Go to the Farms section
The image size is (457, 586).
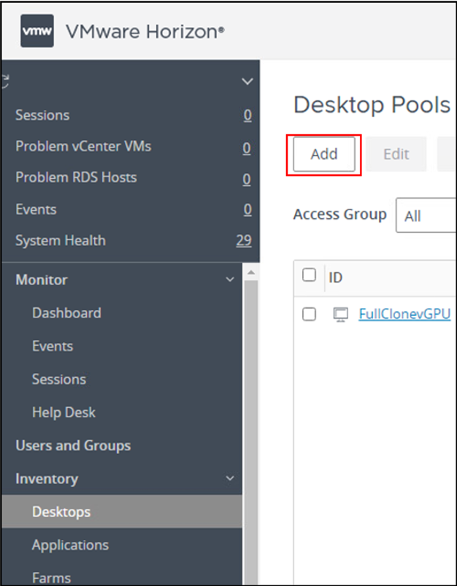tap(51, 577)
